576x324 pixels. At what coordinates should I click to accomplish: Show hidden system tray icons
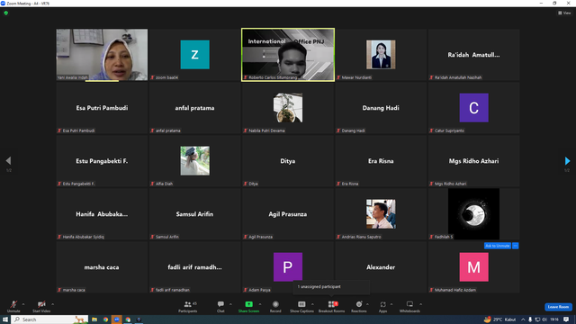[x=523, y=319]
